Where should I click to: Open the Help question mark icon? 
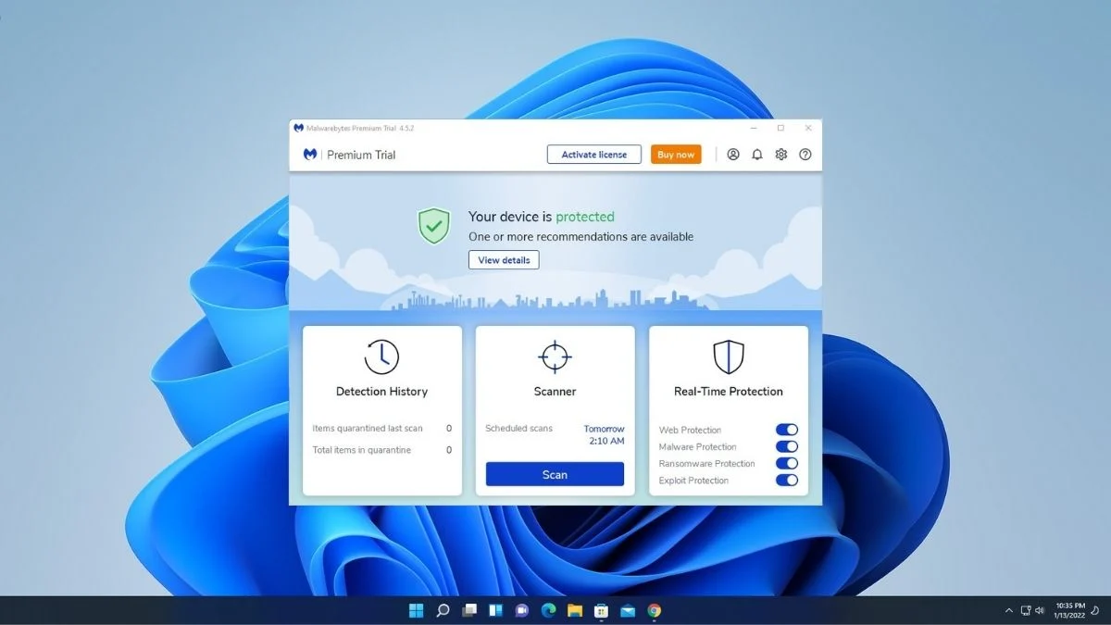805,154
